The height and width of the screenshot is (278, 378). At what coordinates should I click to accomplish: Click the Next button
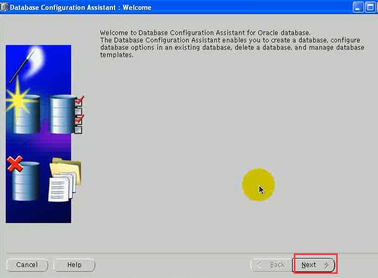(314, 265)
